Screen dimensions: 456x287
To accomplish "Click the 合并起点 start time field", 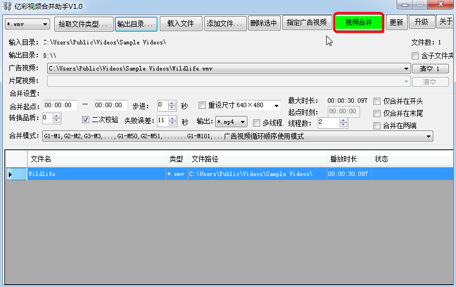I will (x=60, y=105).
